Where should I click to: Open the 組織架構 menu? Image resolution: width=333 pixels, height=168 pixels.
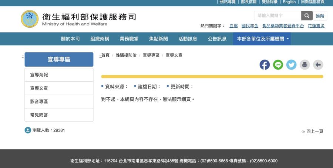click(x=100, y=39)
